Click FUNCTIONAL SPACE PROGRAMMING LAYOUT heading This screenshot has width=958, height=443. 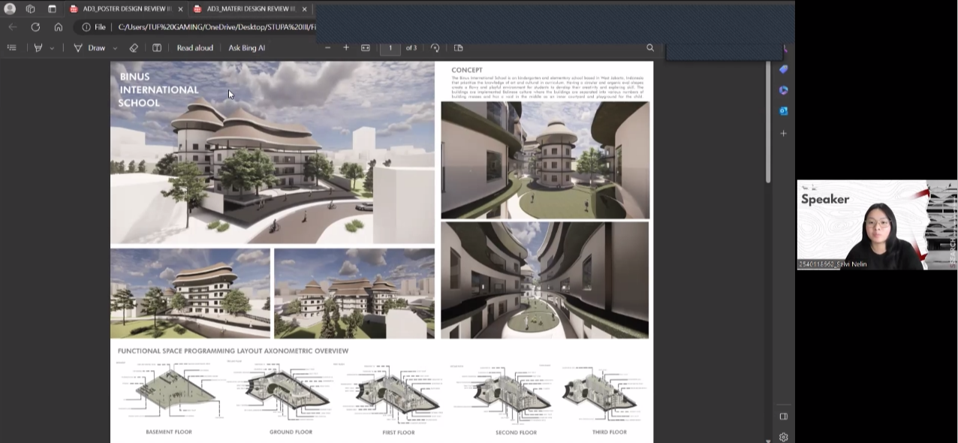233,351
